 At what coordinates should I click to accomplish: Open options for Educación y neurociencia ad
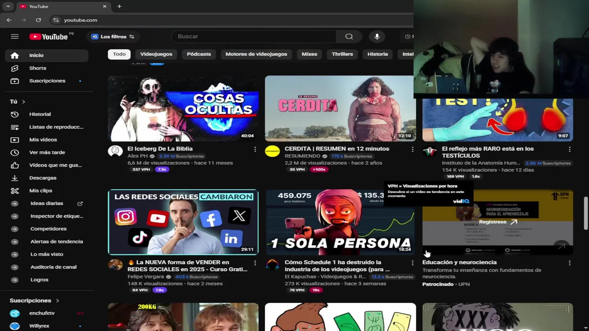pyautogui.click(x=570, y=263)
